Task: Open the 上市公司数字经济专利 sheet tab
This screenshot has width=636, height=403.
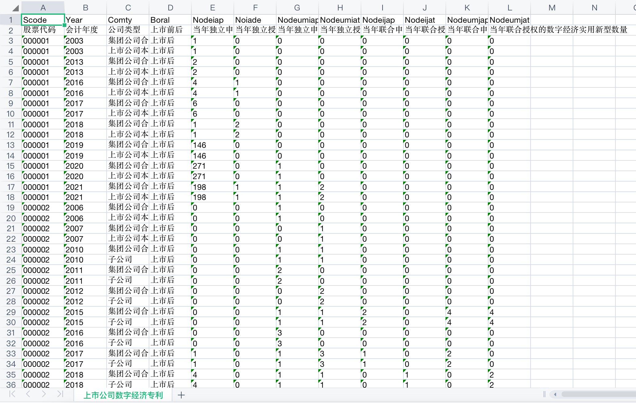Action: pyautogui.click(x=123, y=395)
